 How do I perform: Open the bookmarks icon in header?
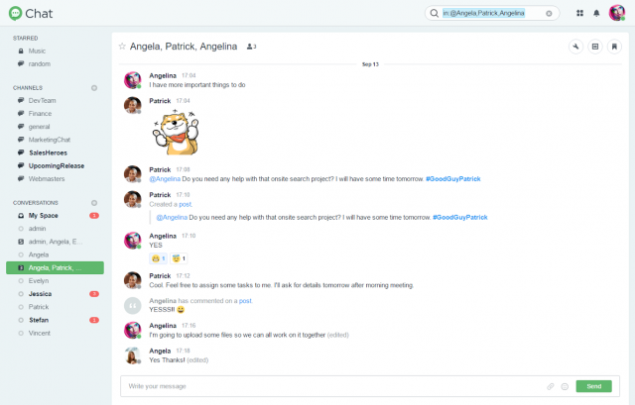click(613, 47)
